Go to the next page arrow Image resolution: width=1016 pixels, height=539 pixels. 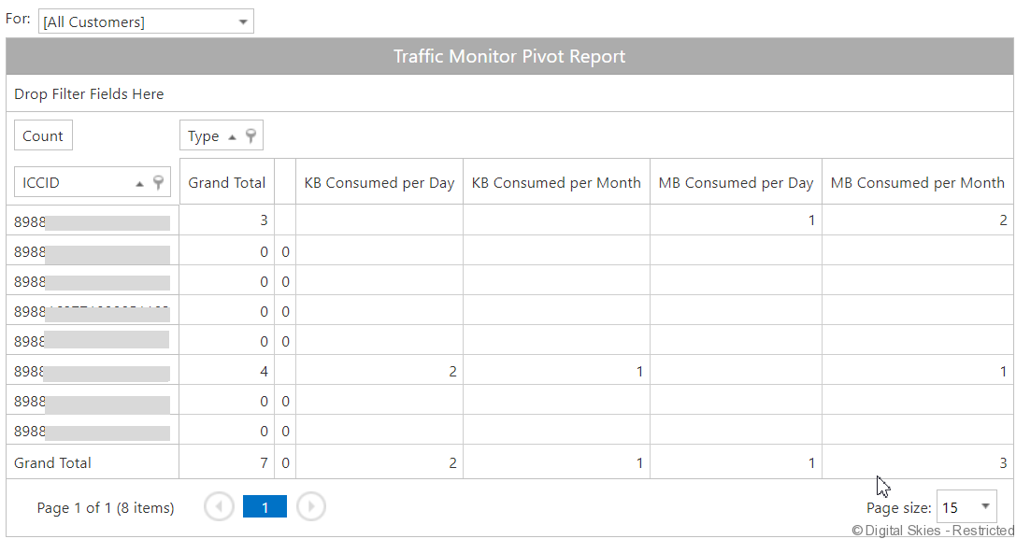311,507
